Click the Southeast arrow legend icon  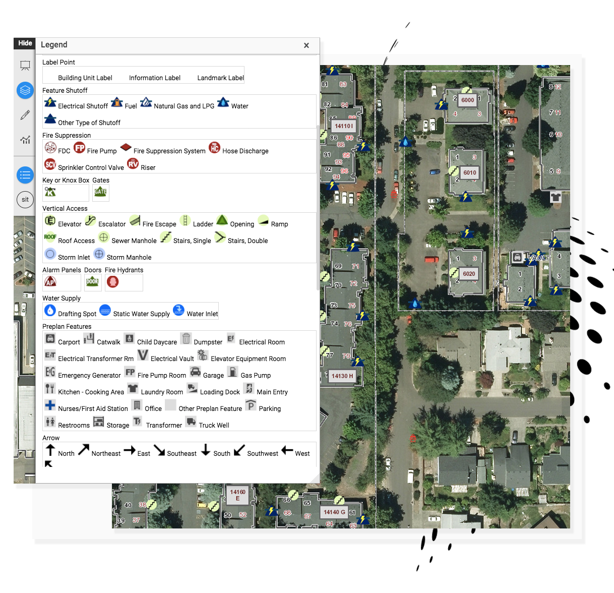(159, 450)
